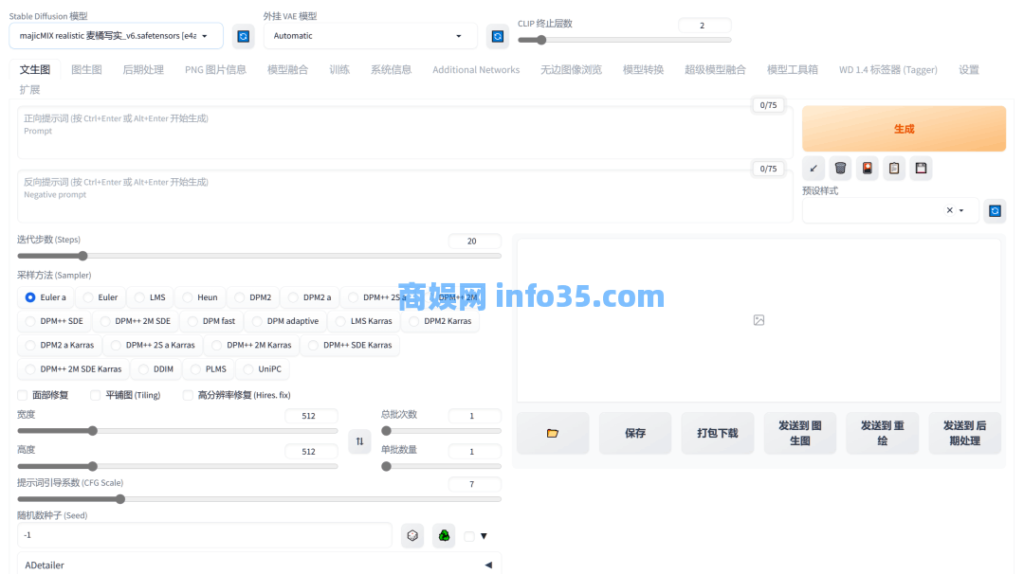Click the Steps number field showing 20
This screenshot has height=574, width=1024.
(x=475, y=242)
